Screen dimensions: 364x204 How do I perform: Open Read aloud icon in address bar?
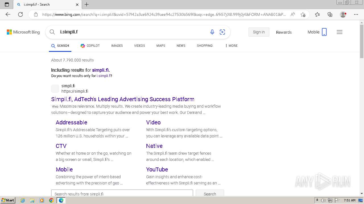click(x=293, y=14)
